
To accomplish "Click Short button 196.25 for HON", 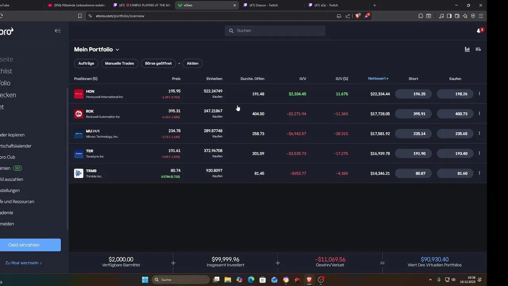I will [x=414, y=94].
